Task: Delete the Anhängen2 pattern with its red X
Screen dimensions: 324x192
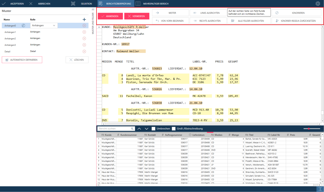Action: [84, 38]
